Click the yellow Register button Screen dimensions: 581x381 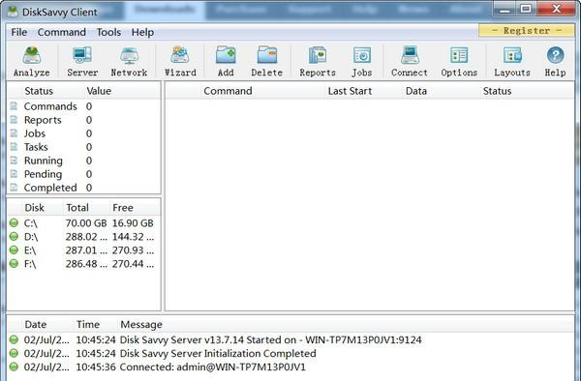click(x=527, y=30)
